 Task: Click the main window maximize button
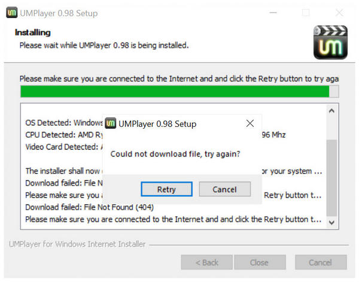(x=306, y=13)
